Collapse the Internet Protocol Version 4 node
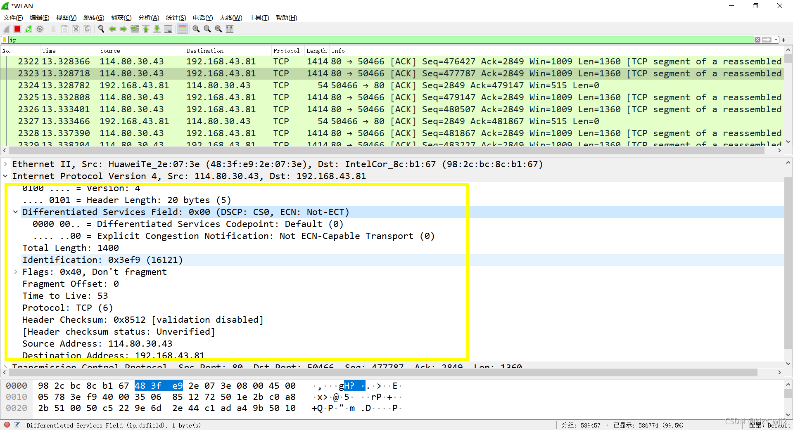793x430 pixels. 5,176
